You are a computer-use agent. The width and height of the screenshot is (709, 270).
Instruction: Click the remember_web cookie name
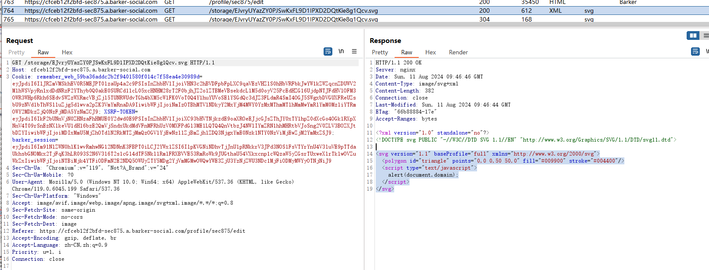tap(118, 77)
